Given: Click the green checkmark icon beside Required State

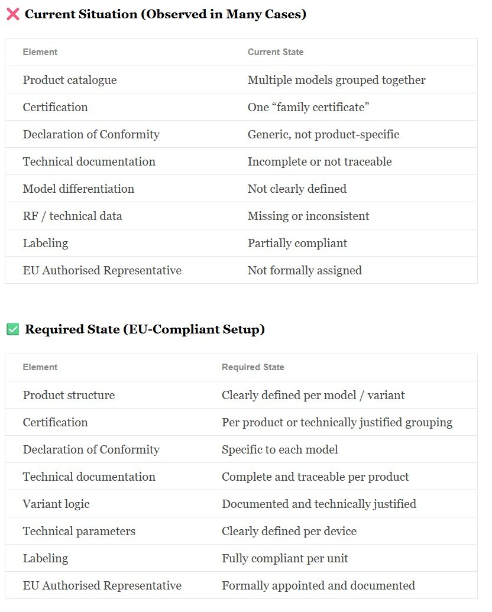Looking at the screenshot, I should (x=12, y=330).
